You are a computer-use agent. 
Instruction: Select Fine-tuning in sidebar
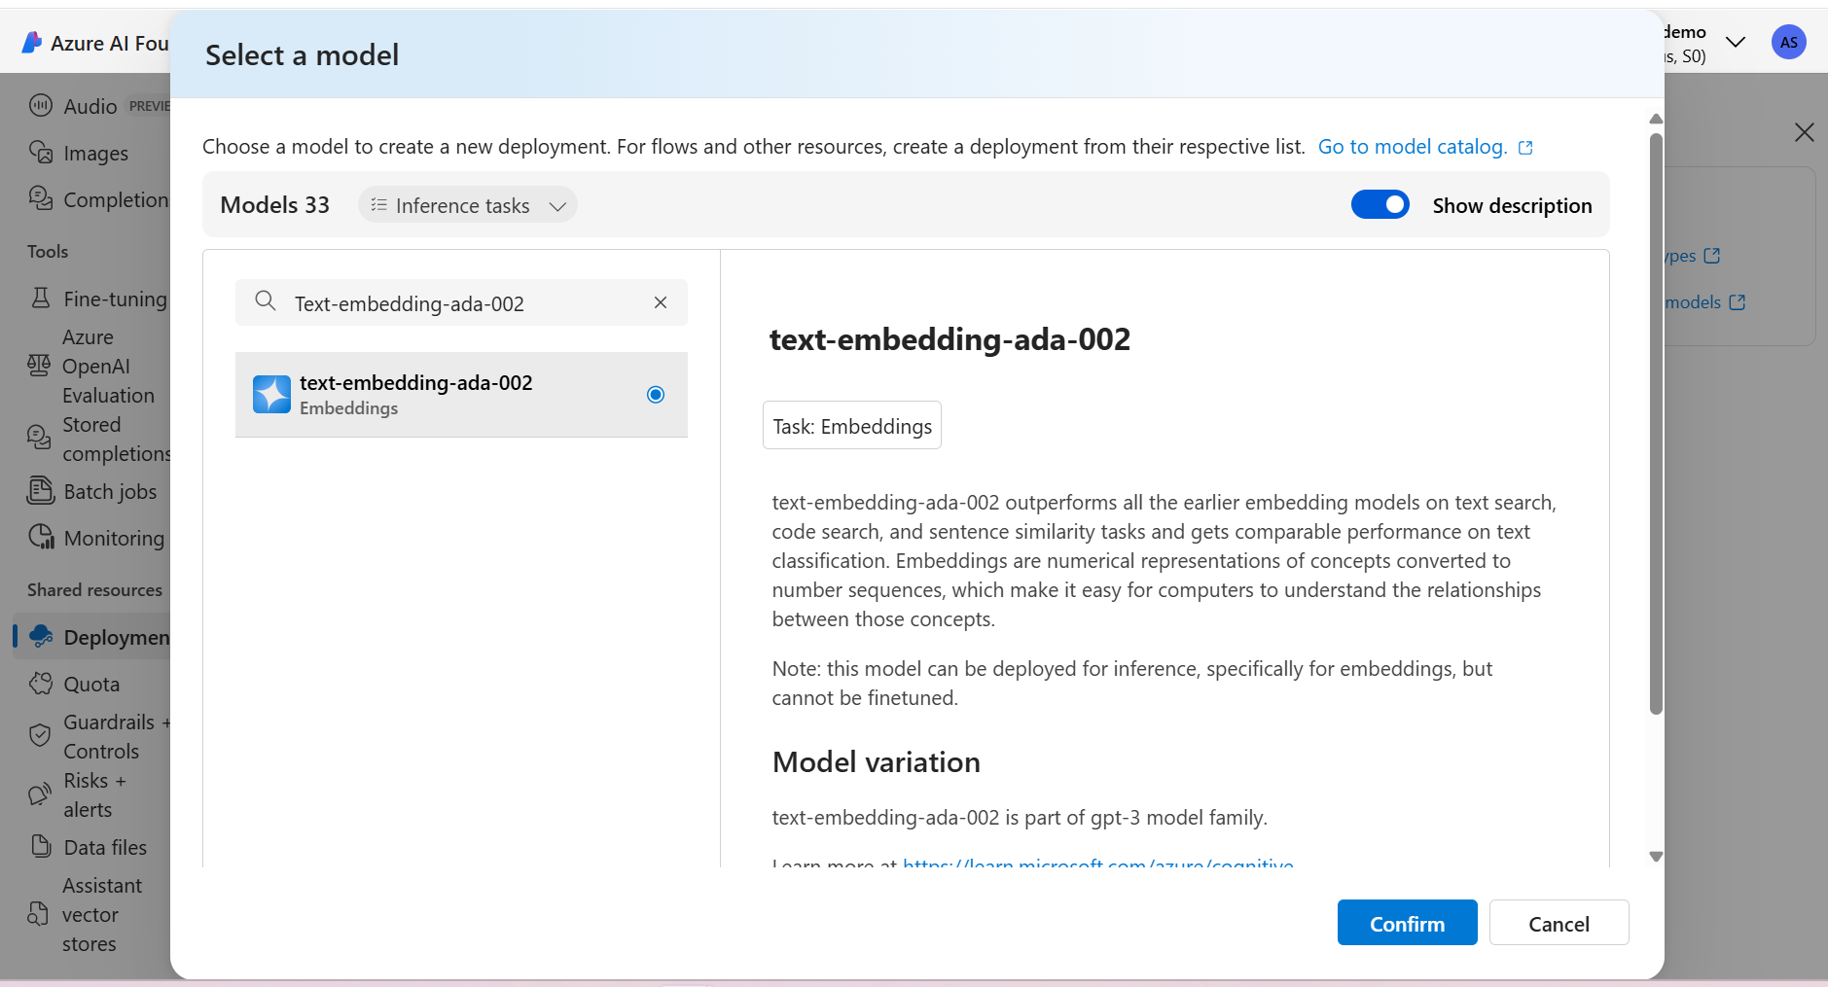tap(115, 300)
